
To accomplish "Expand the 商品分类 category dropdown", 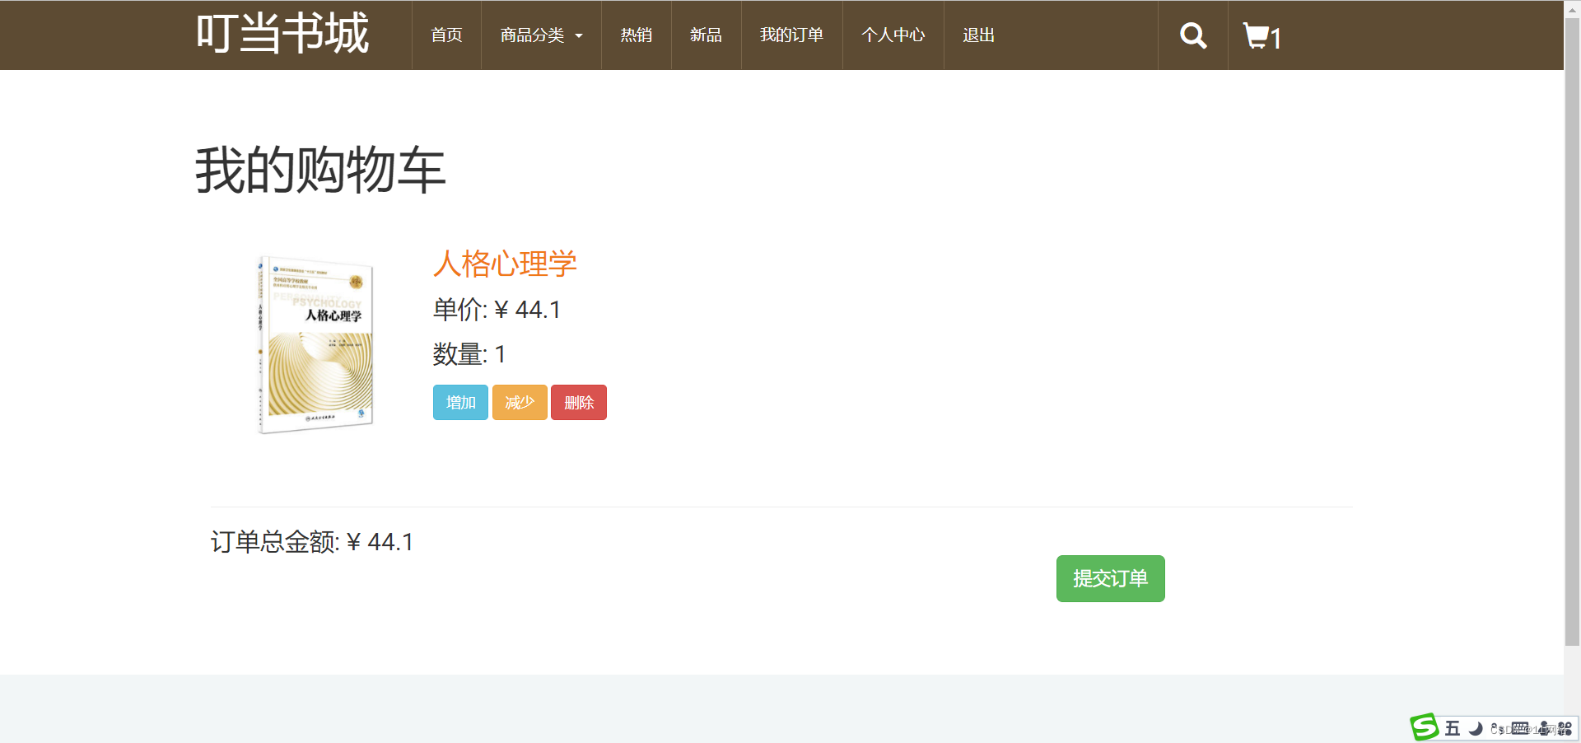I will pyautogui.click(x=539, y=35).
